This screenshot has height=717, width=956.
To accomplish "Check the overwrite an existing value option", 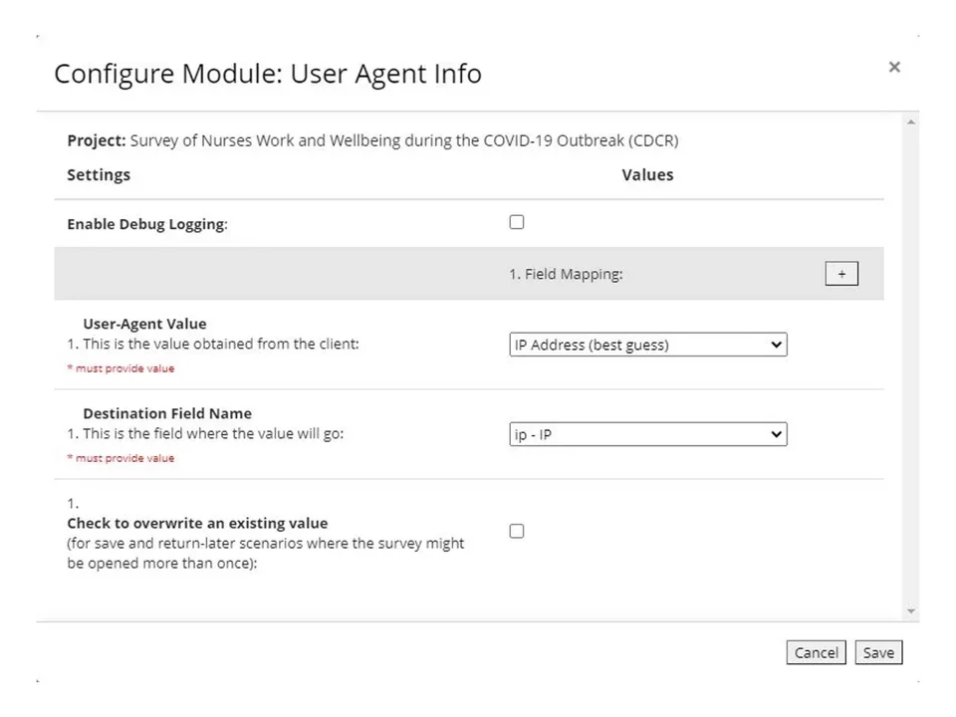I will coord(516,531).
